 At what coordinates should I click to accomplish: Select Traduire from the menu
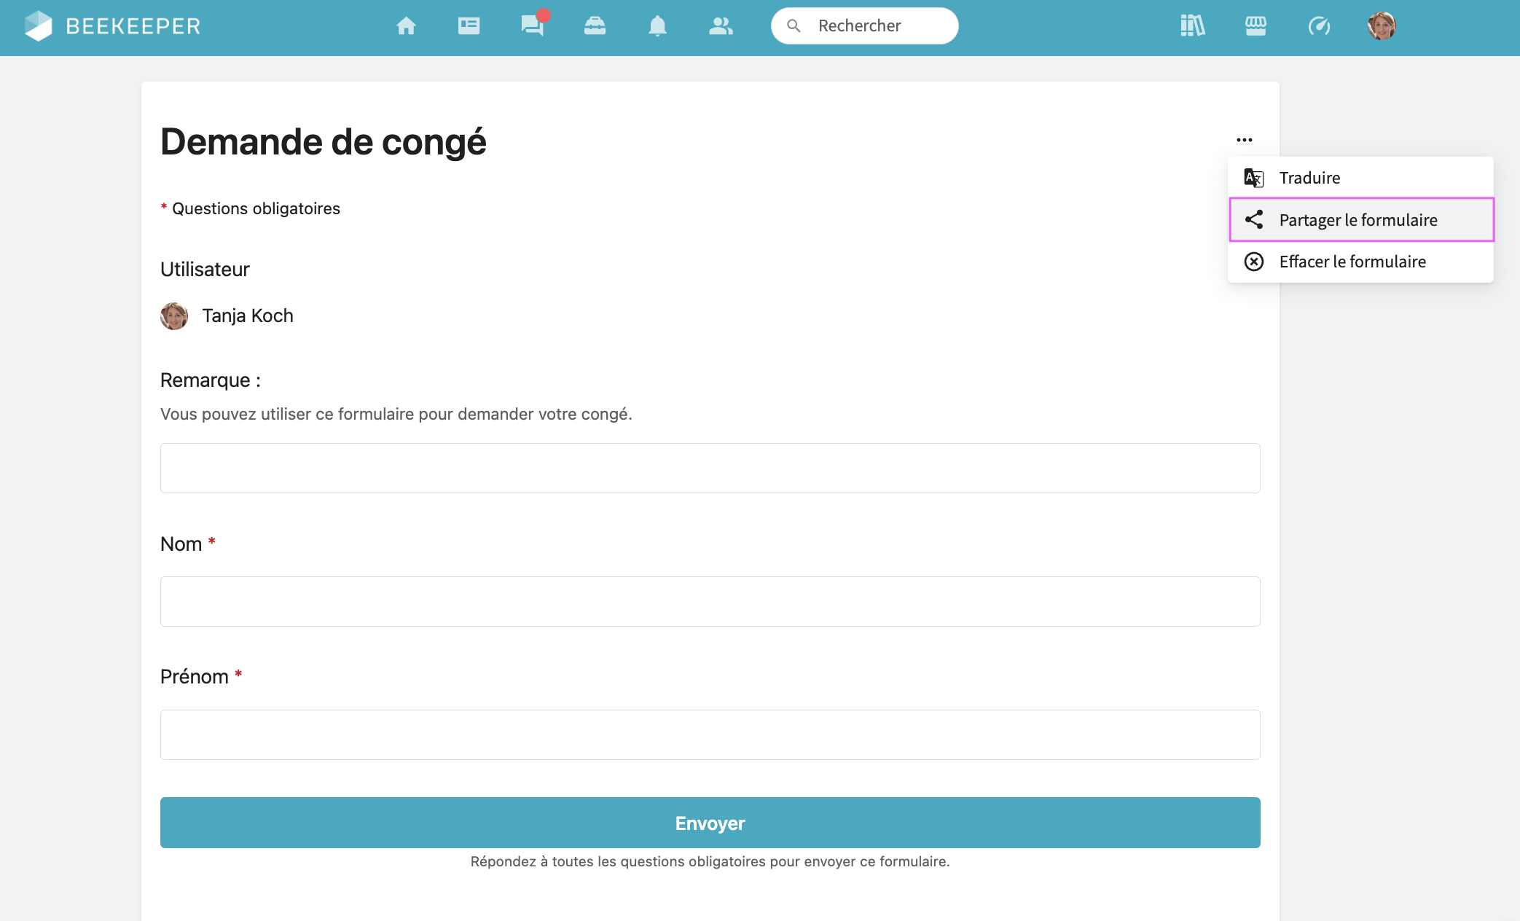[x=1310, y=177]
